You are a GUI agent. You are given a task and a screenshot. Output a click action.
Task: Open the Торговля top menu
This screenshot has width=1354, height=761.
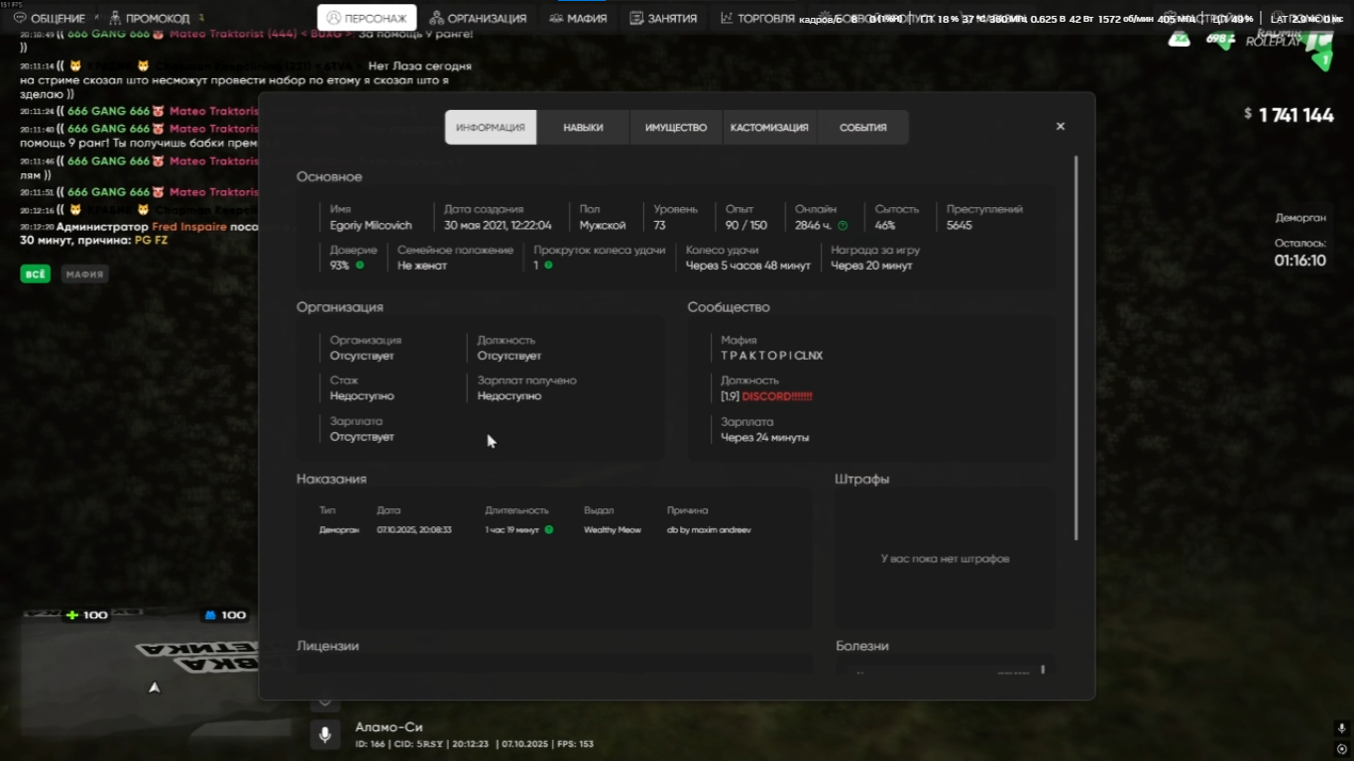pos(757,18)
